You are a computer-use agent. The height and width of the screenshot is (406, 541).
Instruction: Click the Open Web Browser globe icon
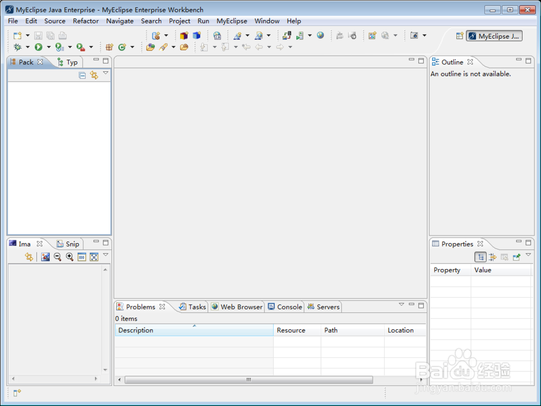[x=320, y=36]
